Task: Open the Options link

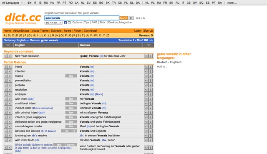Action: 77,22
